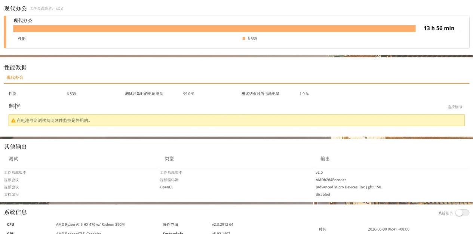Select the OpenCL type cell
This screenshot has width=473, height=234.
[x=166, y=187]
